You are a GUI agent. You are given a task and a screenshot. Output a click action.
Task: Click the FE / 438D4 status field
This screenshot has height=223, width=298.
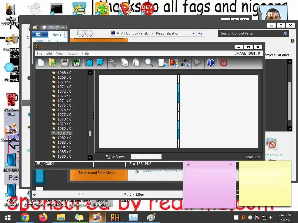[x=64, y=164]
